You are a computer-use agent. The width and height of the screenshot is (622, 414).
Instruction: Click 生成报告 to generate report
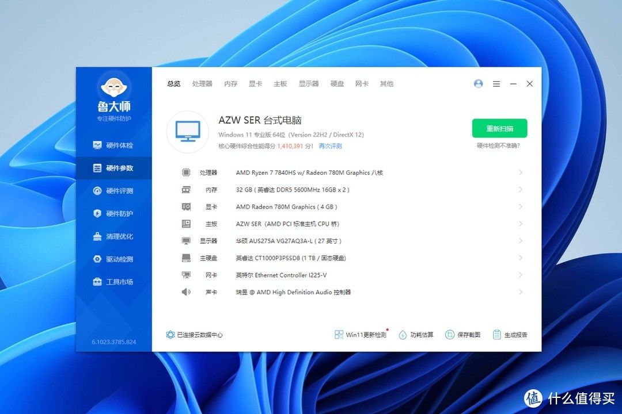[510, 335]
